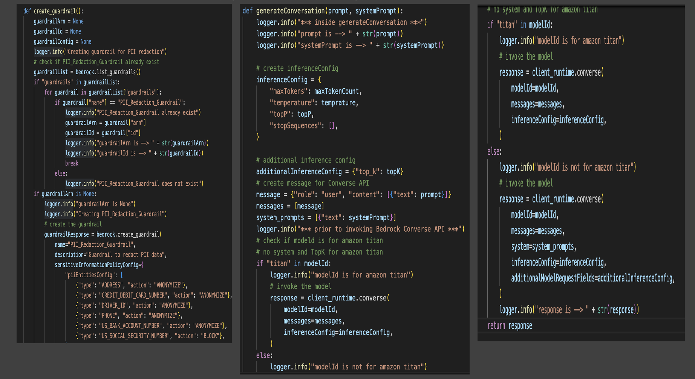
Task: Click the system=system_prompts argument line
Action: tap(543, 246)
